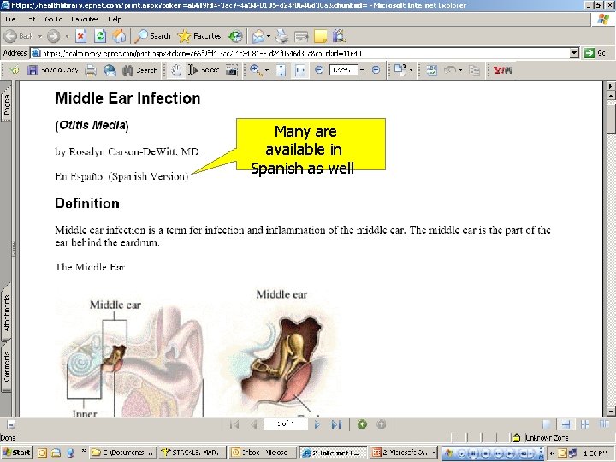
Task: Open the zoom percentage dropdown arrow
Action: click(x=362, y=70)
